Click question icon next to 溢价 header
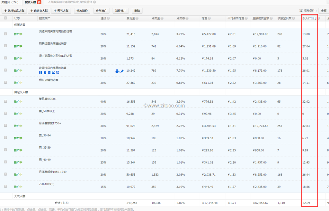329x211 pixels. [x=109, y=18]
